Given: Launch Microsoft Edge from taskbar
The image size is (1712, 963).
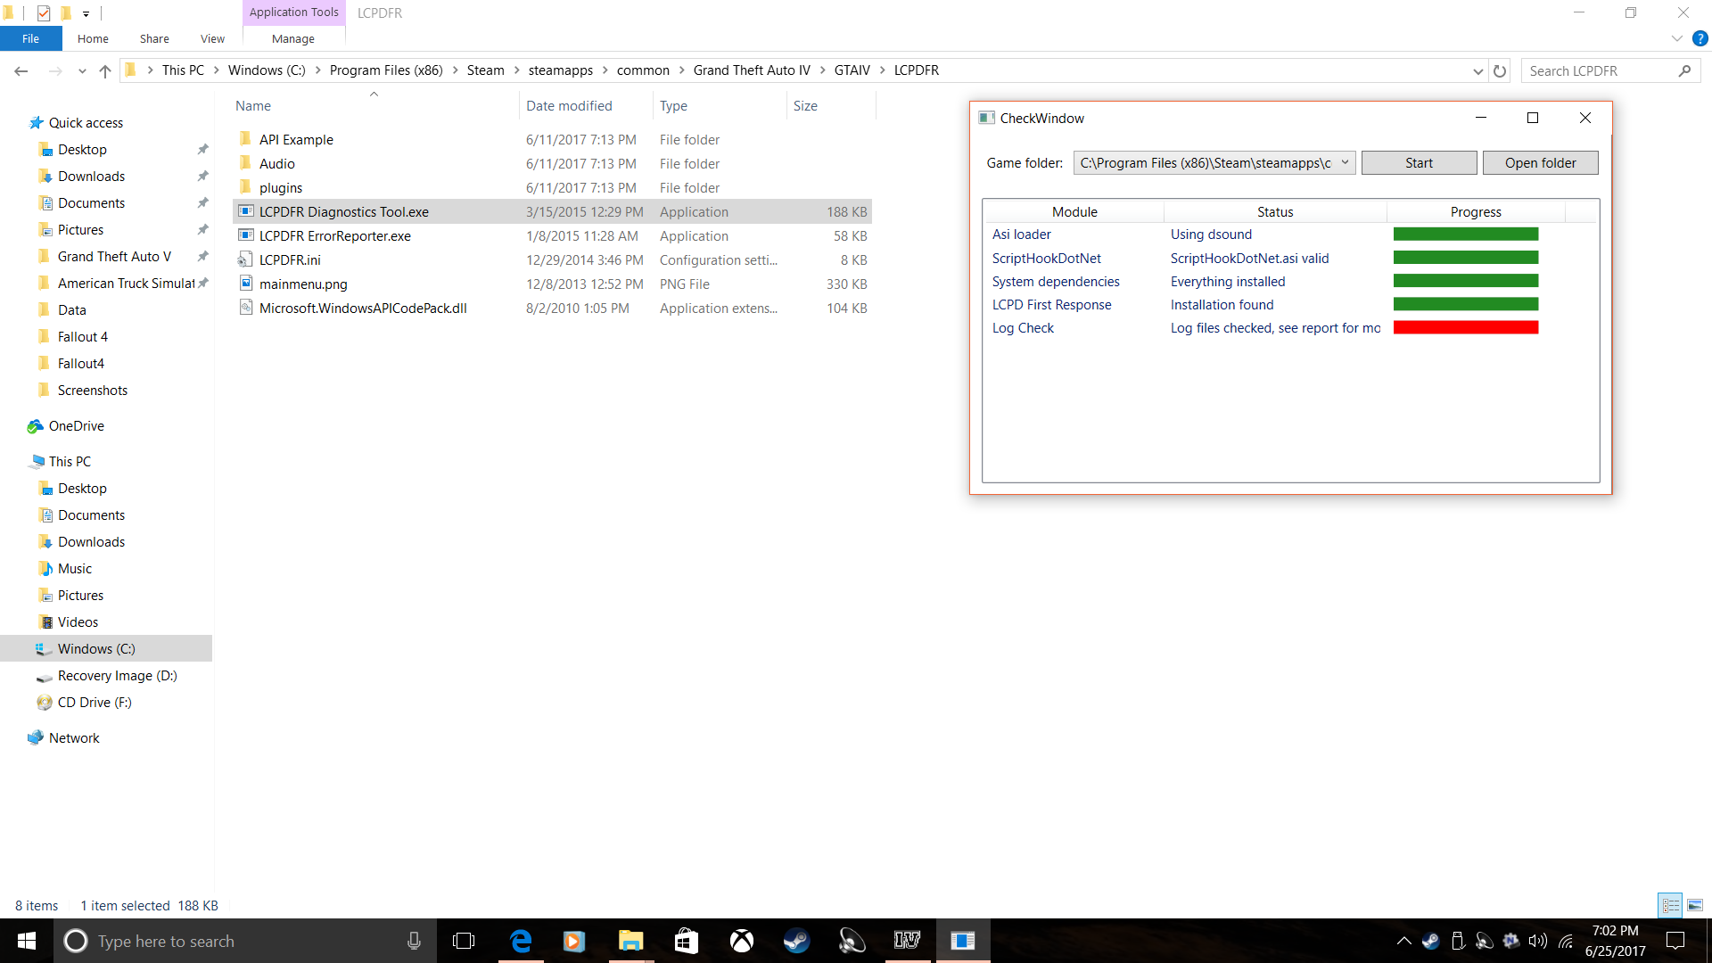Looking at the screenshot, I should [521, 941].
